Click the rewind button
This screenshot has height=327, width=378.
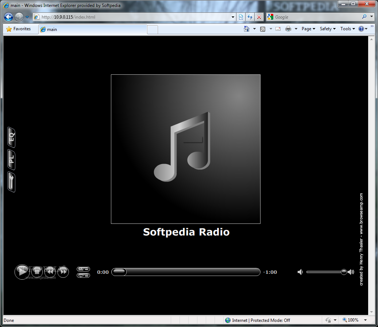coord(50,272)
